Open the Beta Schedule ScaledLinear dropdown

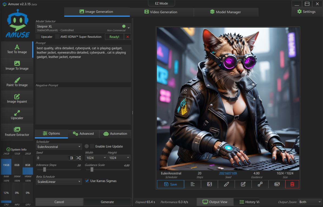(x=59, y=181)
